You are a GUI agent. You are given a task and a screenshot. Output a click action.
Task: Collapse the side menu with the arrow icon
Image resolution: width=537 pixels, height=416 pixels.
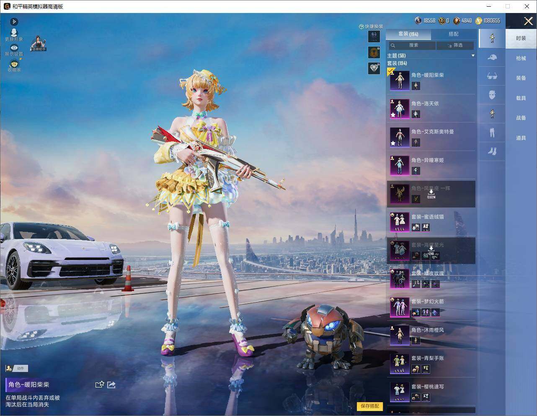pos(14,21)
